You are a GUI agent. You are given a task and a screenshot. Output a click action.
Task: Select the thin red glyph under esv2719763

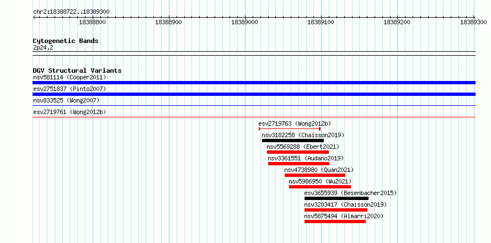290,129
